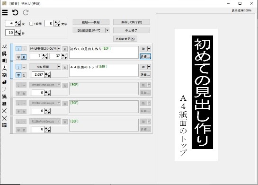
Task: Click the line-break return arrow sidebar icon
Action: pos(4,82)
